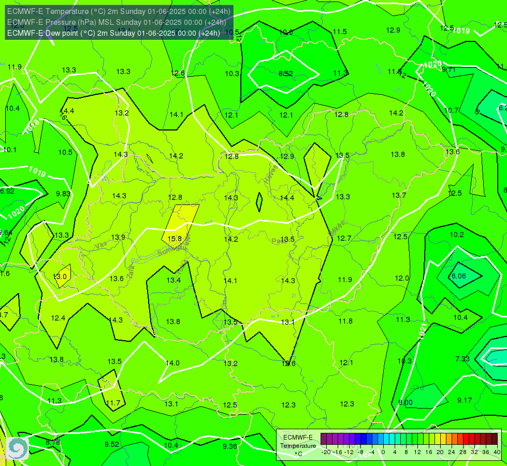Image resolution: width=507 pixels, height=466 pixels.
Task: Click the 11.5 temperature value
Action: tap(340, 32)
